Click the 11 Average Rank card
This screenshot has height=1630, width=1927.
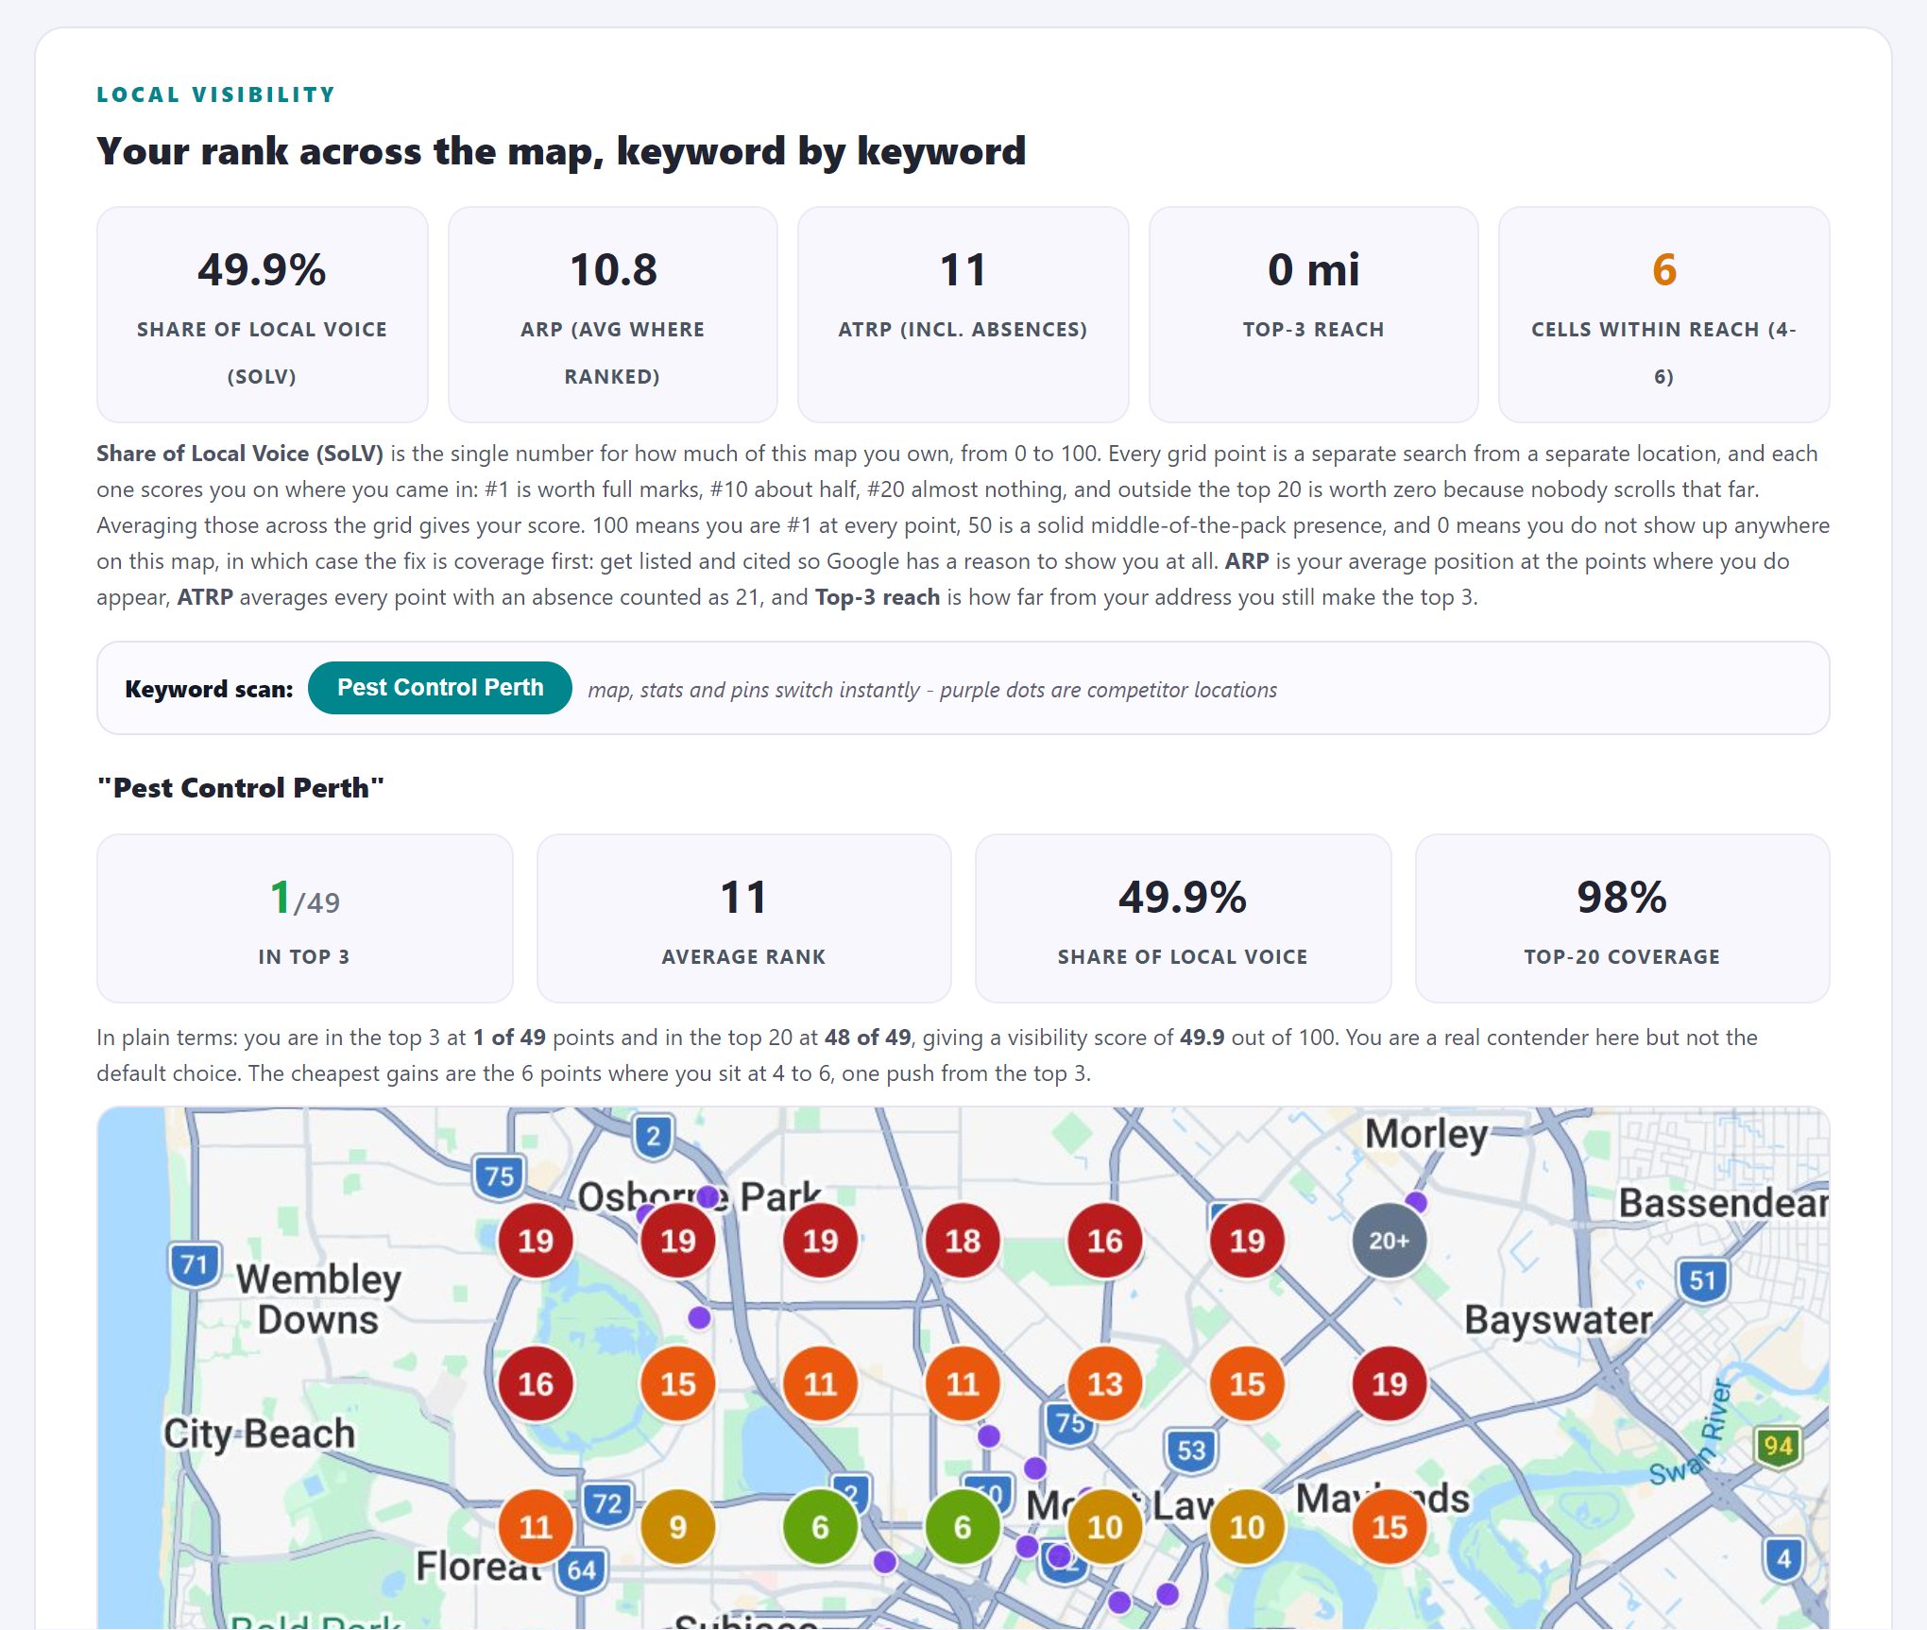(743, 918)
